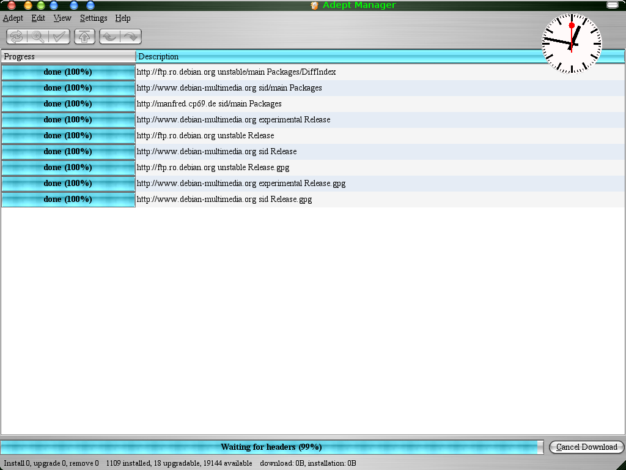Click the Description column header
Image resolution: width=626 pixels, height=470 pixels.
coord(380,56)
